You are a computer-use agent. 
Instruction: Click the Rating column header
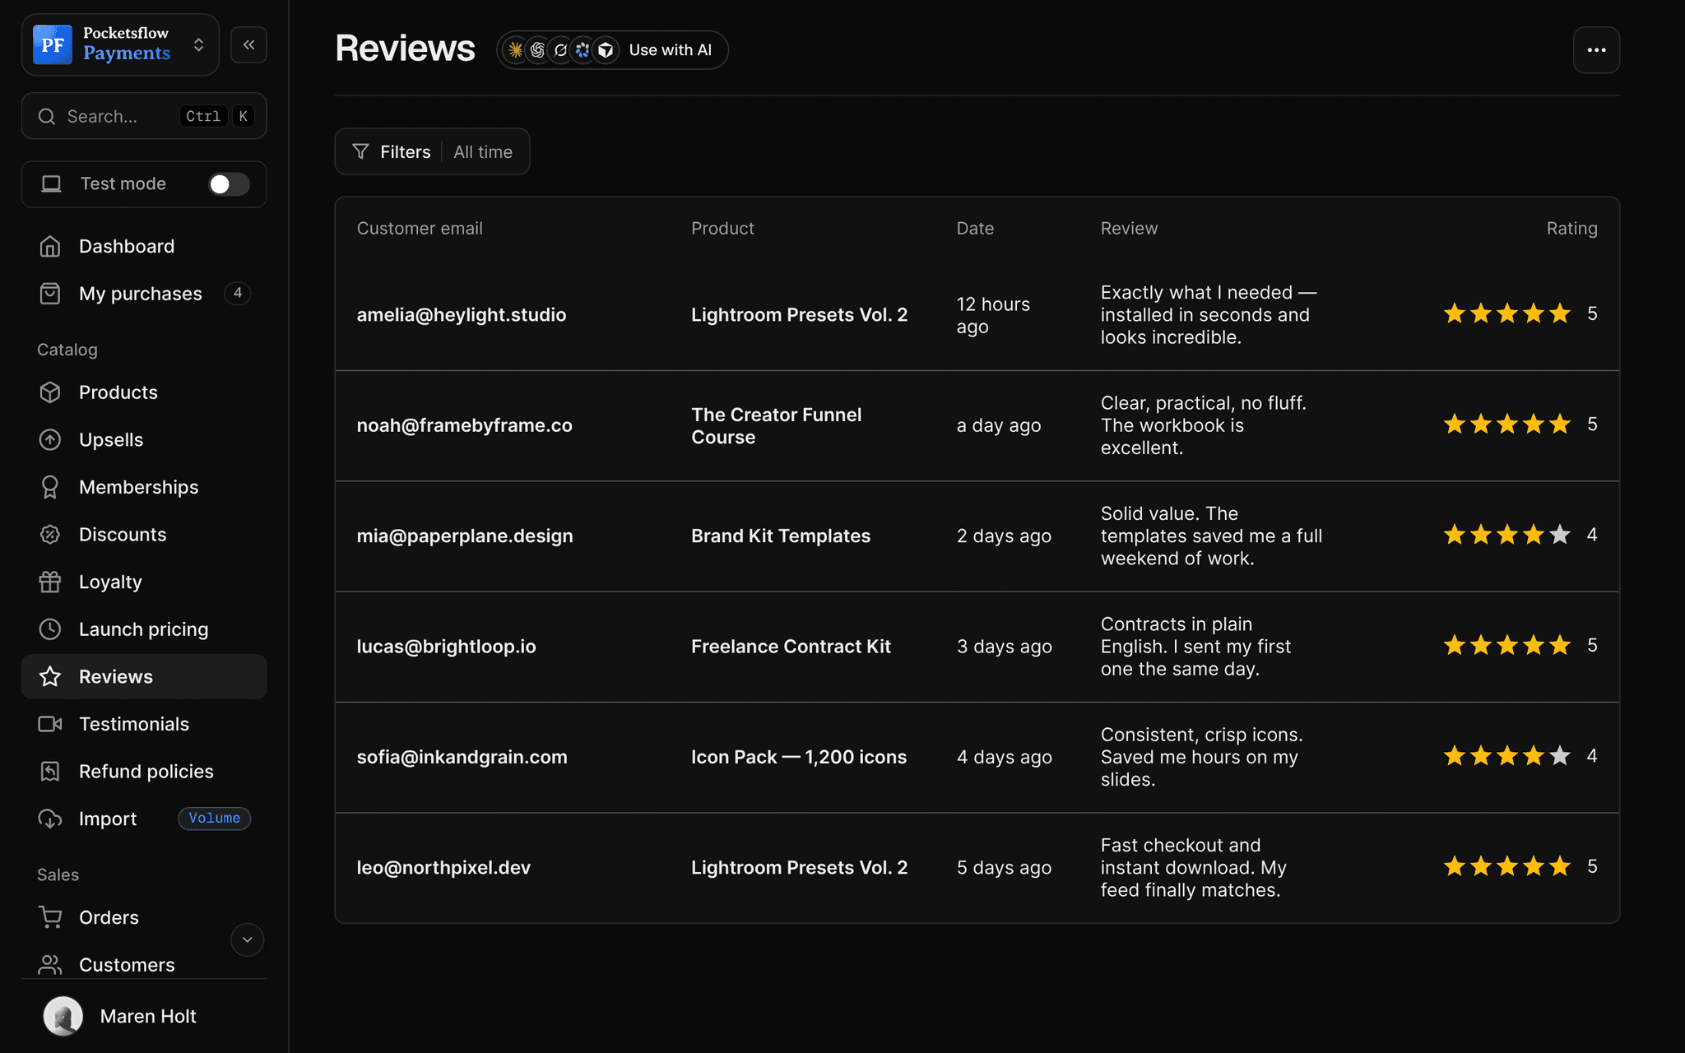point(1571,229)
